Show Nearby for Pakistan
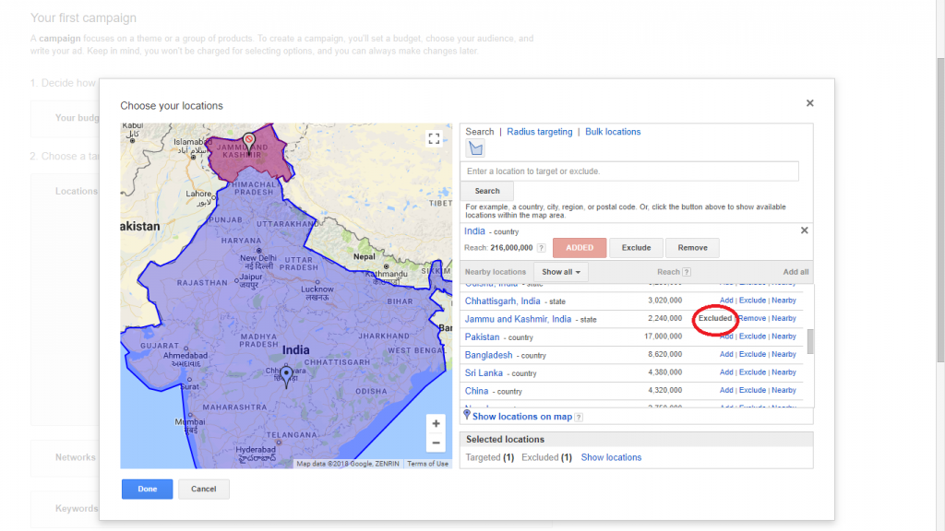Screen dimensions: 945x531 point(784,336)
